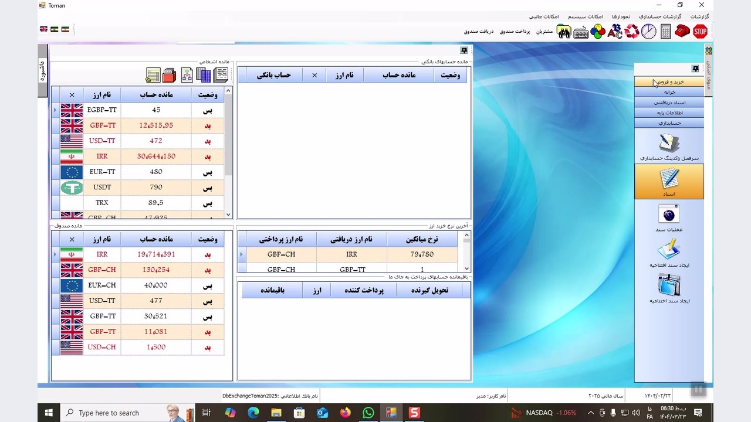Expand the خزانه section in side menu
Image resolution: width=751 pixels, height=422 pixels.
(669, 92)
